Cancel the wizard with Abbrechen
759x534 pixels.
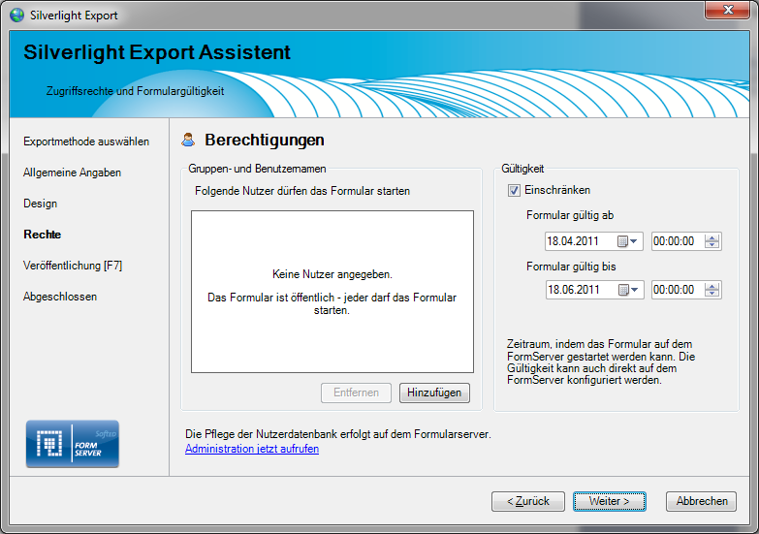701,501
